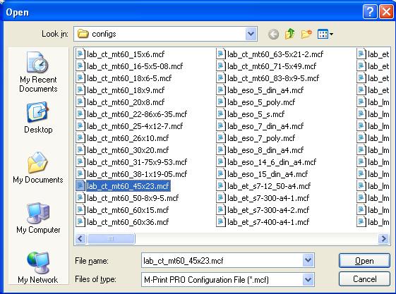Click the horizontal scrollbar thumb
396x294 pixels.
[111, 238]
